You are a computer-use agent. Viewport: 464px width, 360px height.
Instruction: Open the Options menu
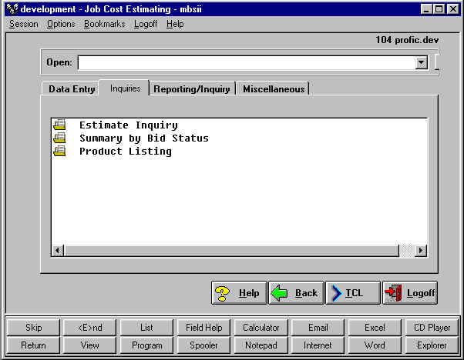(x=61, y=24)
